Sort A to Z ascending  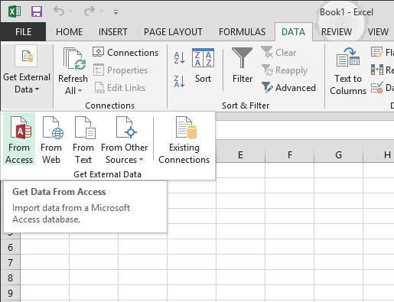pos(179,58)
